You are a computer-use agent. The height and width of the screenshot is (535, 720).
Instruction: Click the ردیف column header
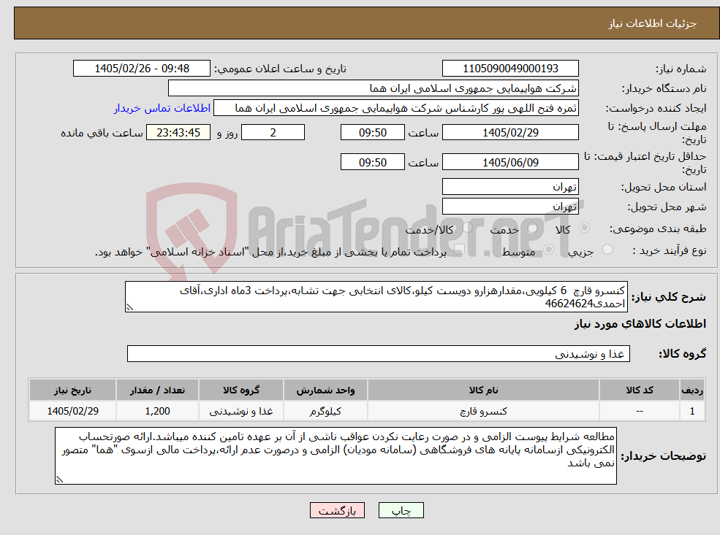692,390
